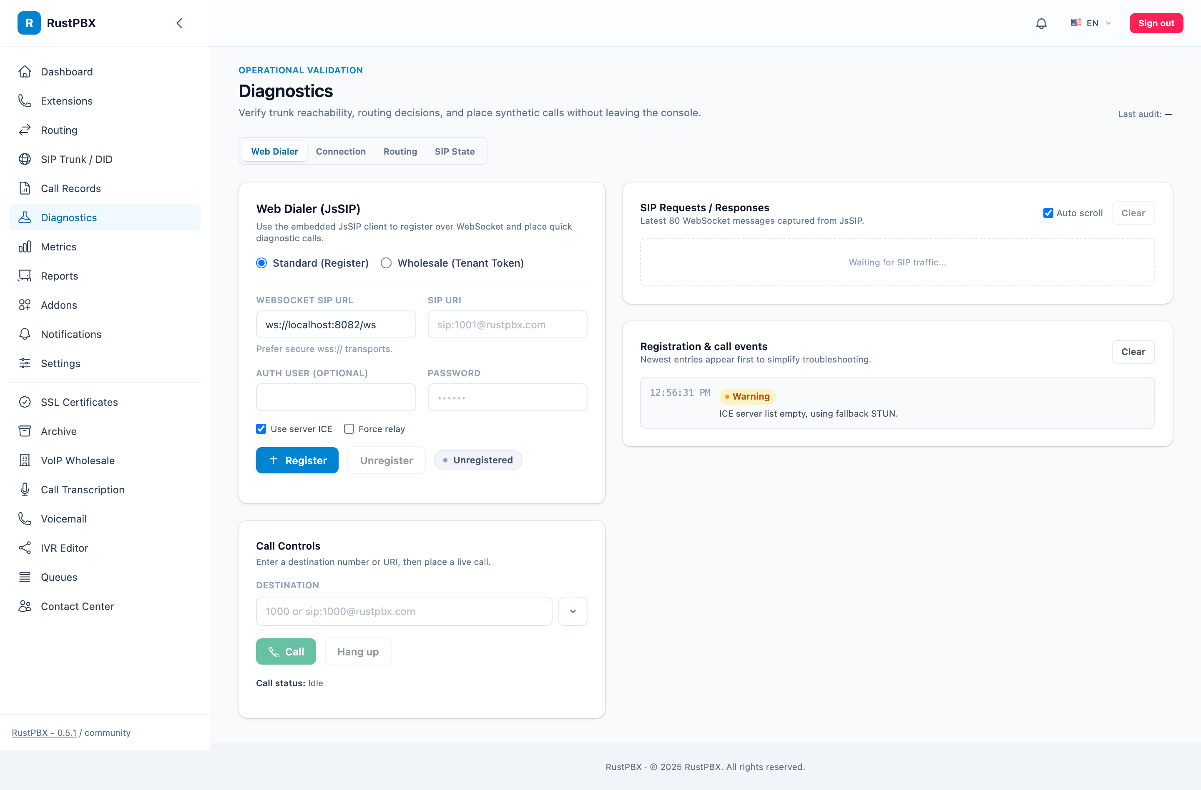Click into the SIP URI input field
Screen dimensions: 1201x790
tap(507, 325)
